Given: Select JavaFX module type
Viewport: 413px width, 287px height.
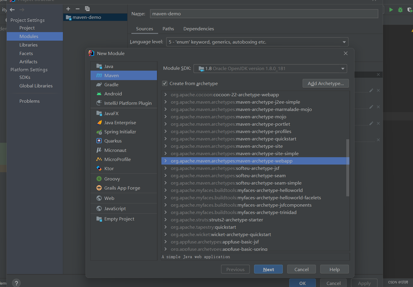Looking at the screenshot, I should coord(124,113).
